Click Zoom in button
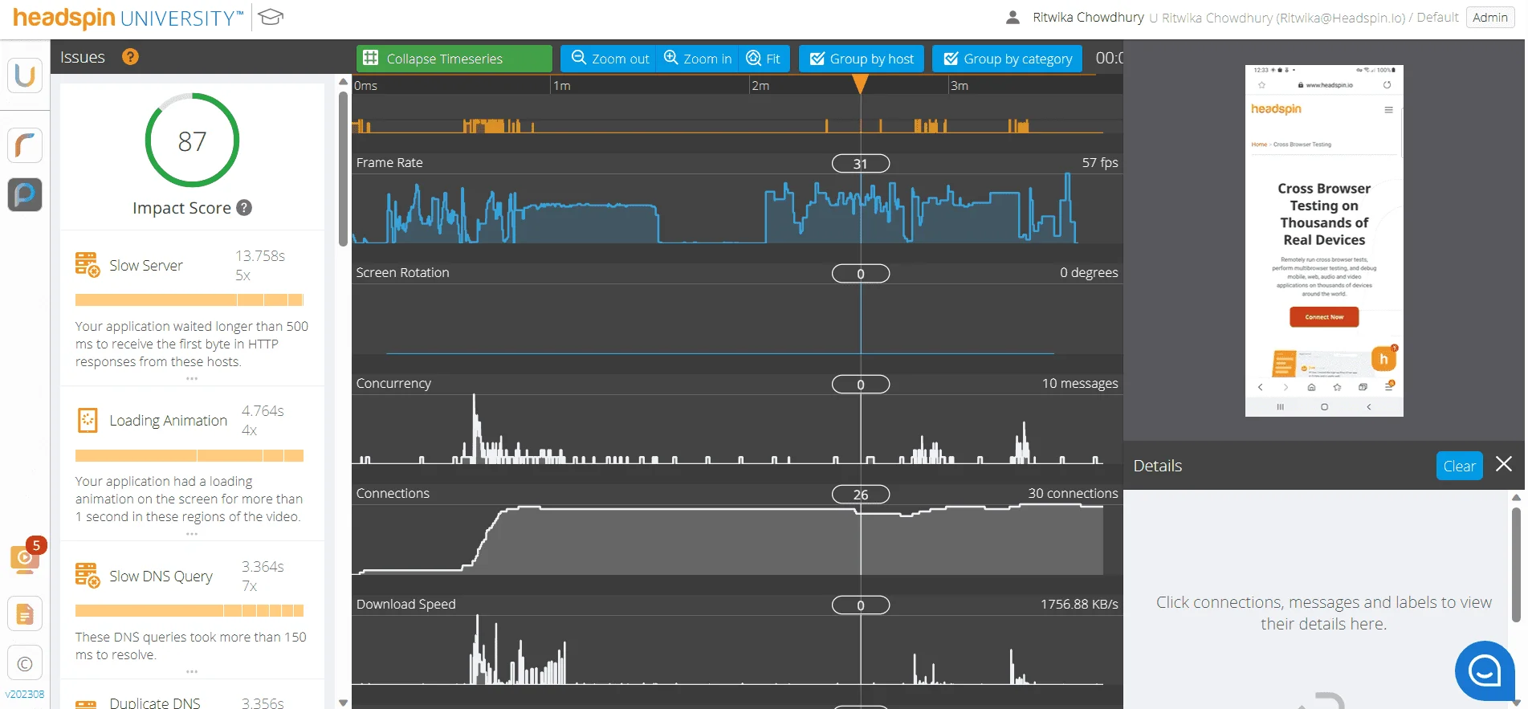The width and height of the screenshot is (1528, 709). (x=698, y=59)
